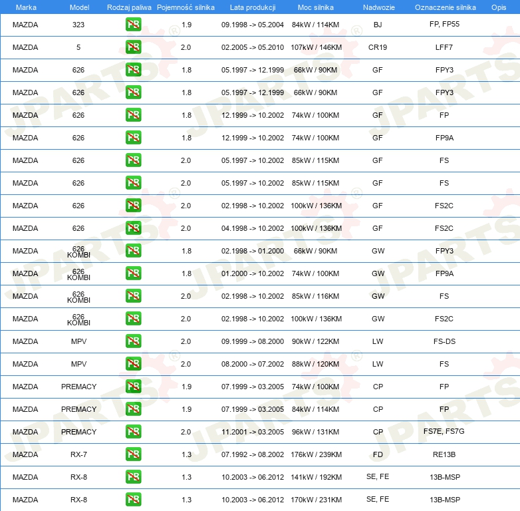Click production years '08.2000 -> 07.2002'
The image size is (520, 511).
coord(253,364)
